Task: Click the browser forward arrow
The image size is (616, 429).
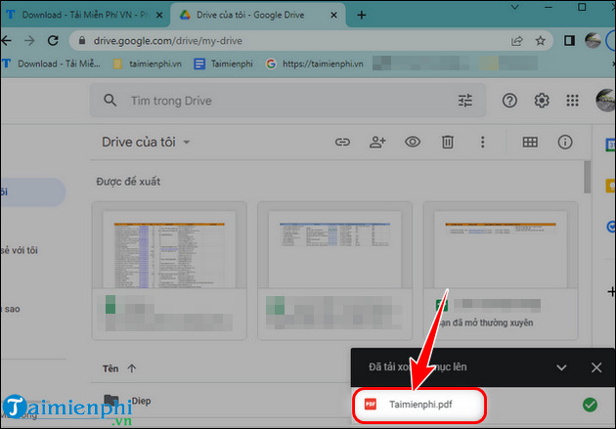Action: pyautogui.click(x=29, y=40)
